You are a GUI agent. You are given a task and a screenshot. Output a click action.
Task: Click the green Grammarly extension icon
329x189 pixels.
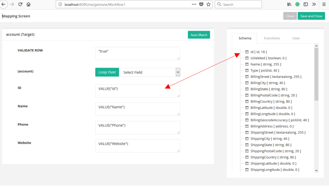297,4
